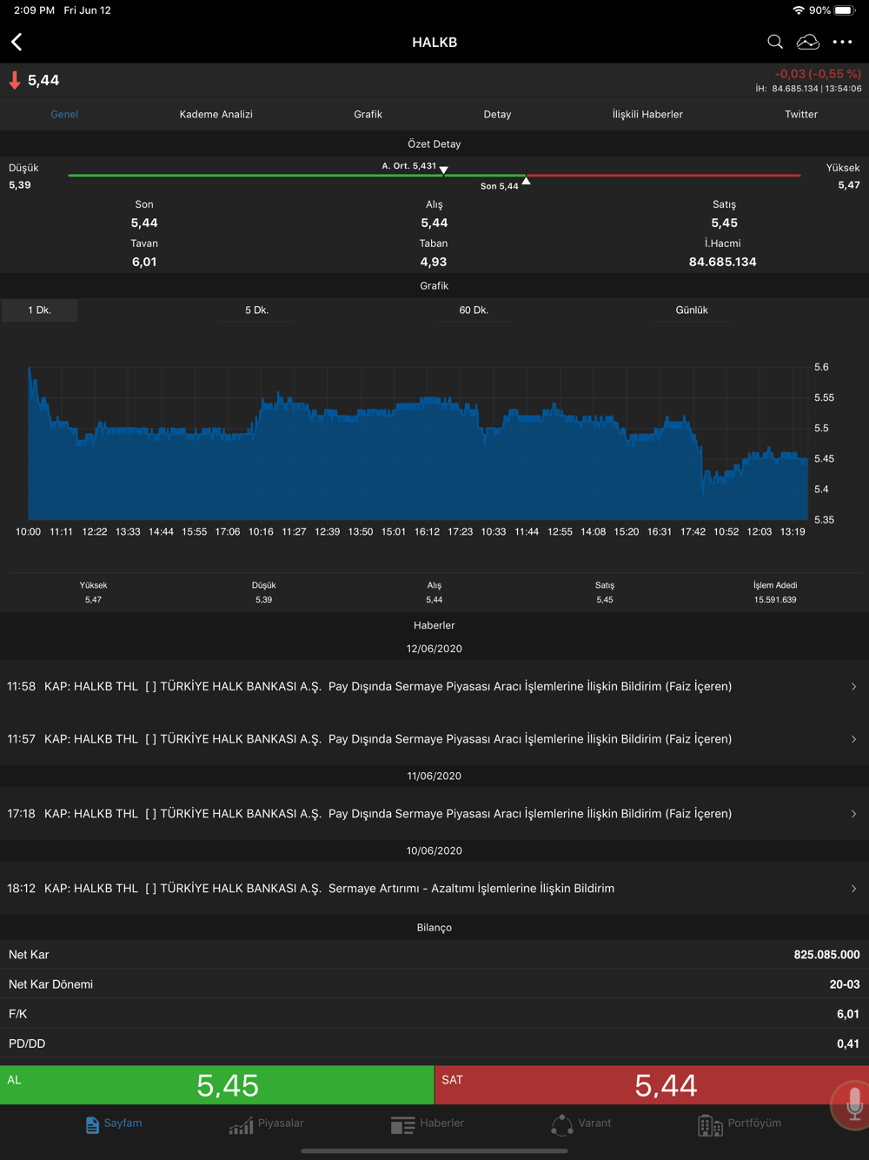Tap the HALKB title
Screen dimensions: 869x1160
(434, 42)
